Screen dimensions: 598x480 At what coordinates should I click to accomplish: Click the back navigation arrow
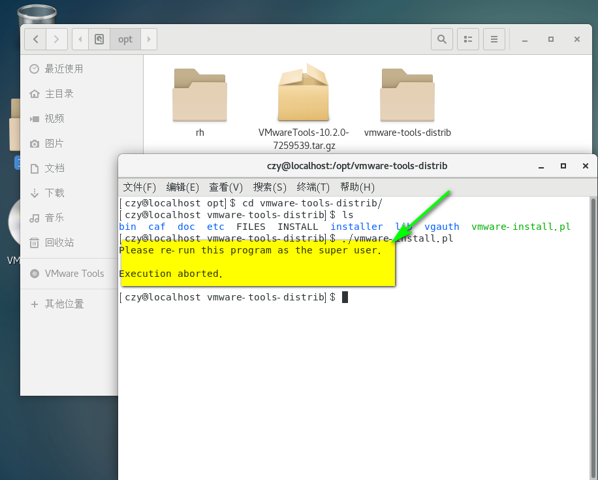35,39
